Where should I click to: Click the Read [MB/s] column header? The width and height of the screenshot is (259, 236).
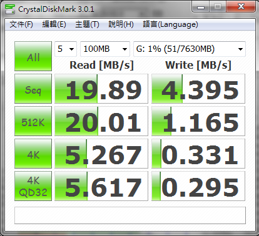point(101,66)
